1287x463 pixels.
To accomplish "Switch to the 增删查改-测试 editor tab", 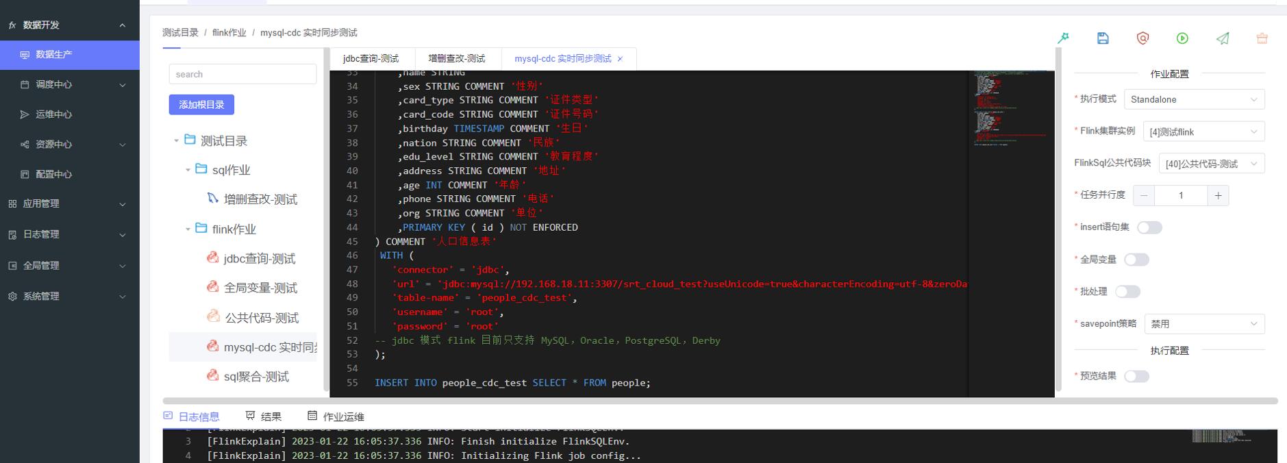I will point(457,59).
